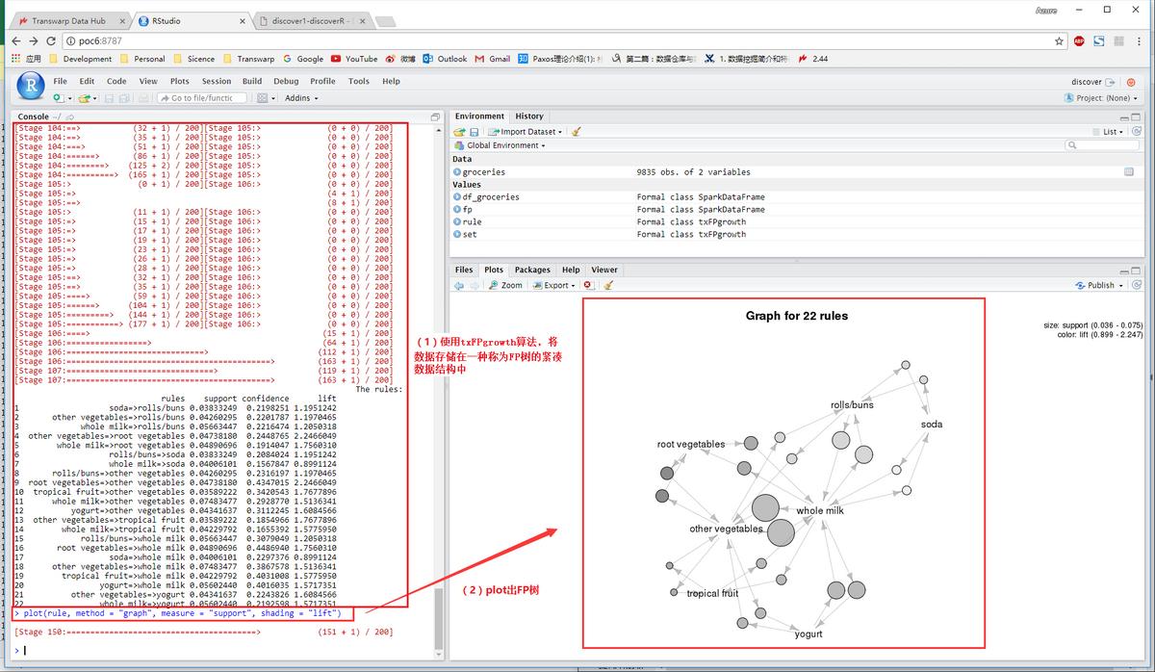Switch to the History tab

click(528, 116)
